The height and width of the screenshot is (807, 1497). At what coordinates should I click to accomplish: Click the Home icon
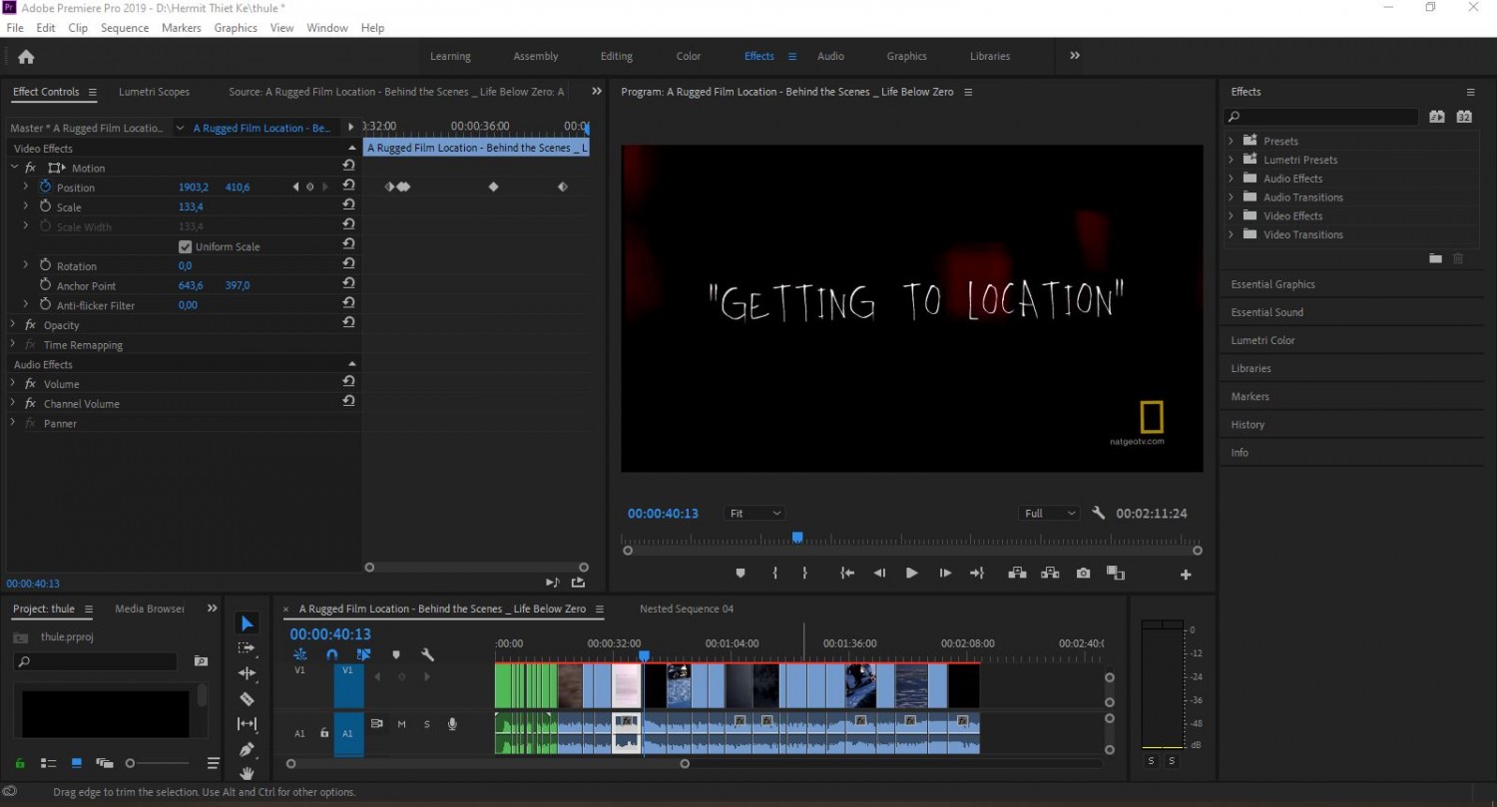26,57
